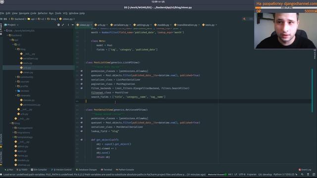This screenshot has width=317, height=178.
Task: Open the File menu
Action: pyautogui.click(x=2, y=13)
